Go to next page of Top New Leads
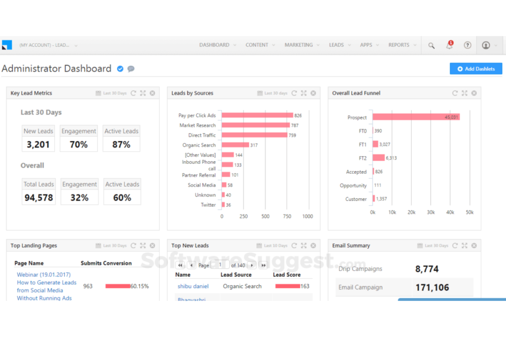The height and width of the screenshot is (337, 506). (x=252, y=265)
